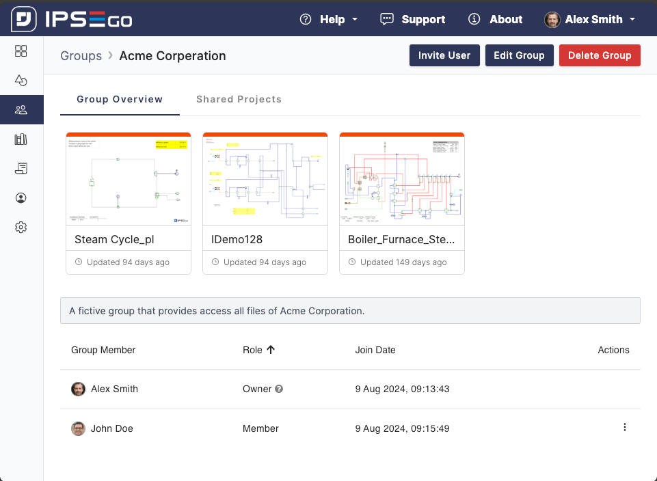Screen dimensions: 657x481
Task: Open settings with the gear icon
Action: (21, 227)
